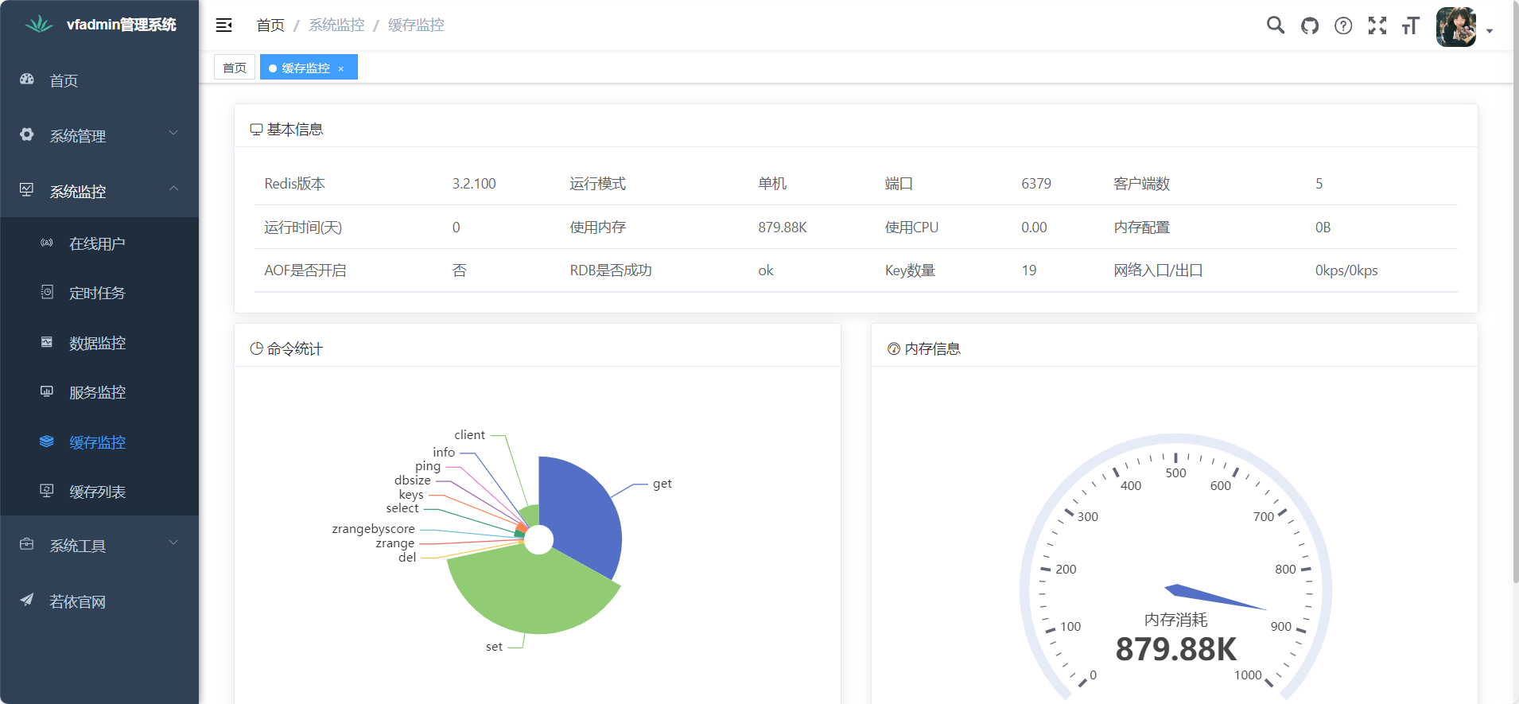Open the font size adjustment icon
The height and width of the screenshot is (704, 1519).
pos(1410,25)
